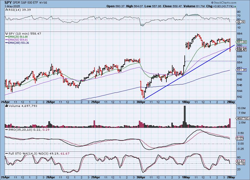Viewport: 250px width, 180px height.
Task: Click the 39.39 RSI value tag on axis
Action: pyautogui.click(x=241, y=22)
